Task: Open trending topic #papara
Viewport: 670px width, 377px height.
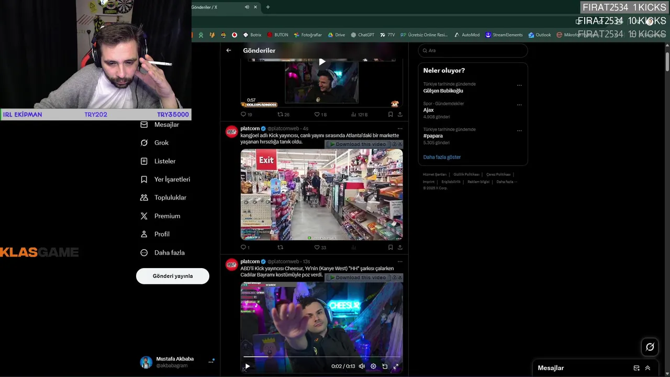Action: click(433, 136)
